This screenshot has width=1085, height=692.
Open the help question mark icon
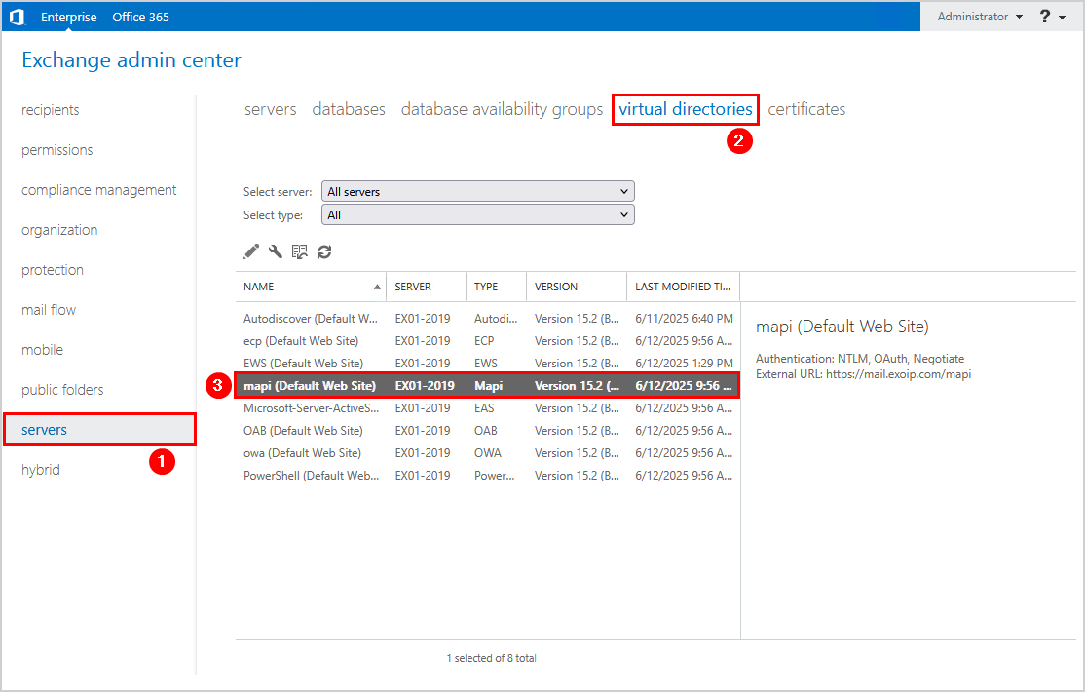click(1044, 16)
